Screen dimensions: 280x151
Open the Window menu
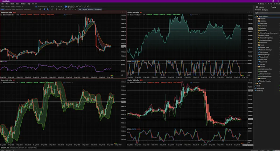(x=23, y=4)
